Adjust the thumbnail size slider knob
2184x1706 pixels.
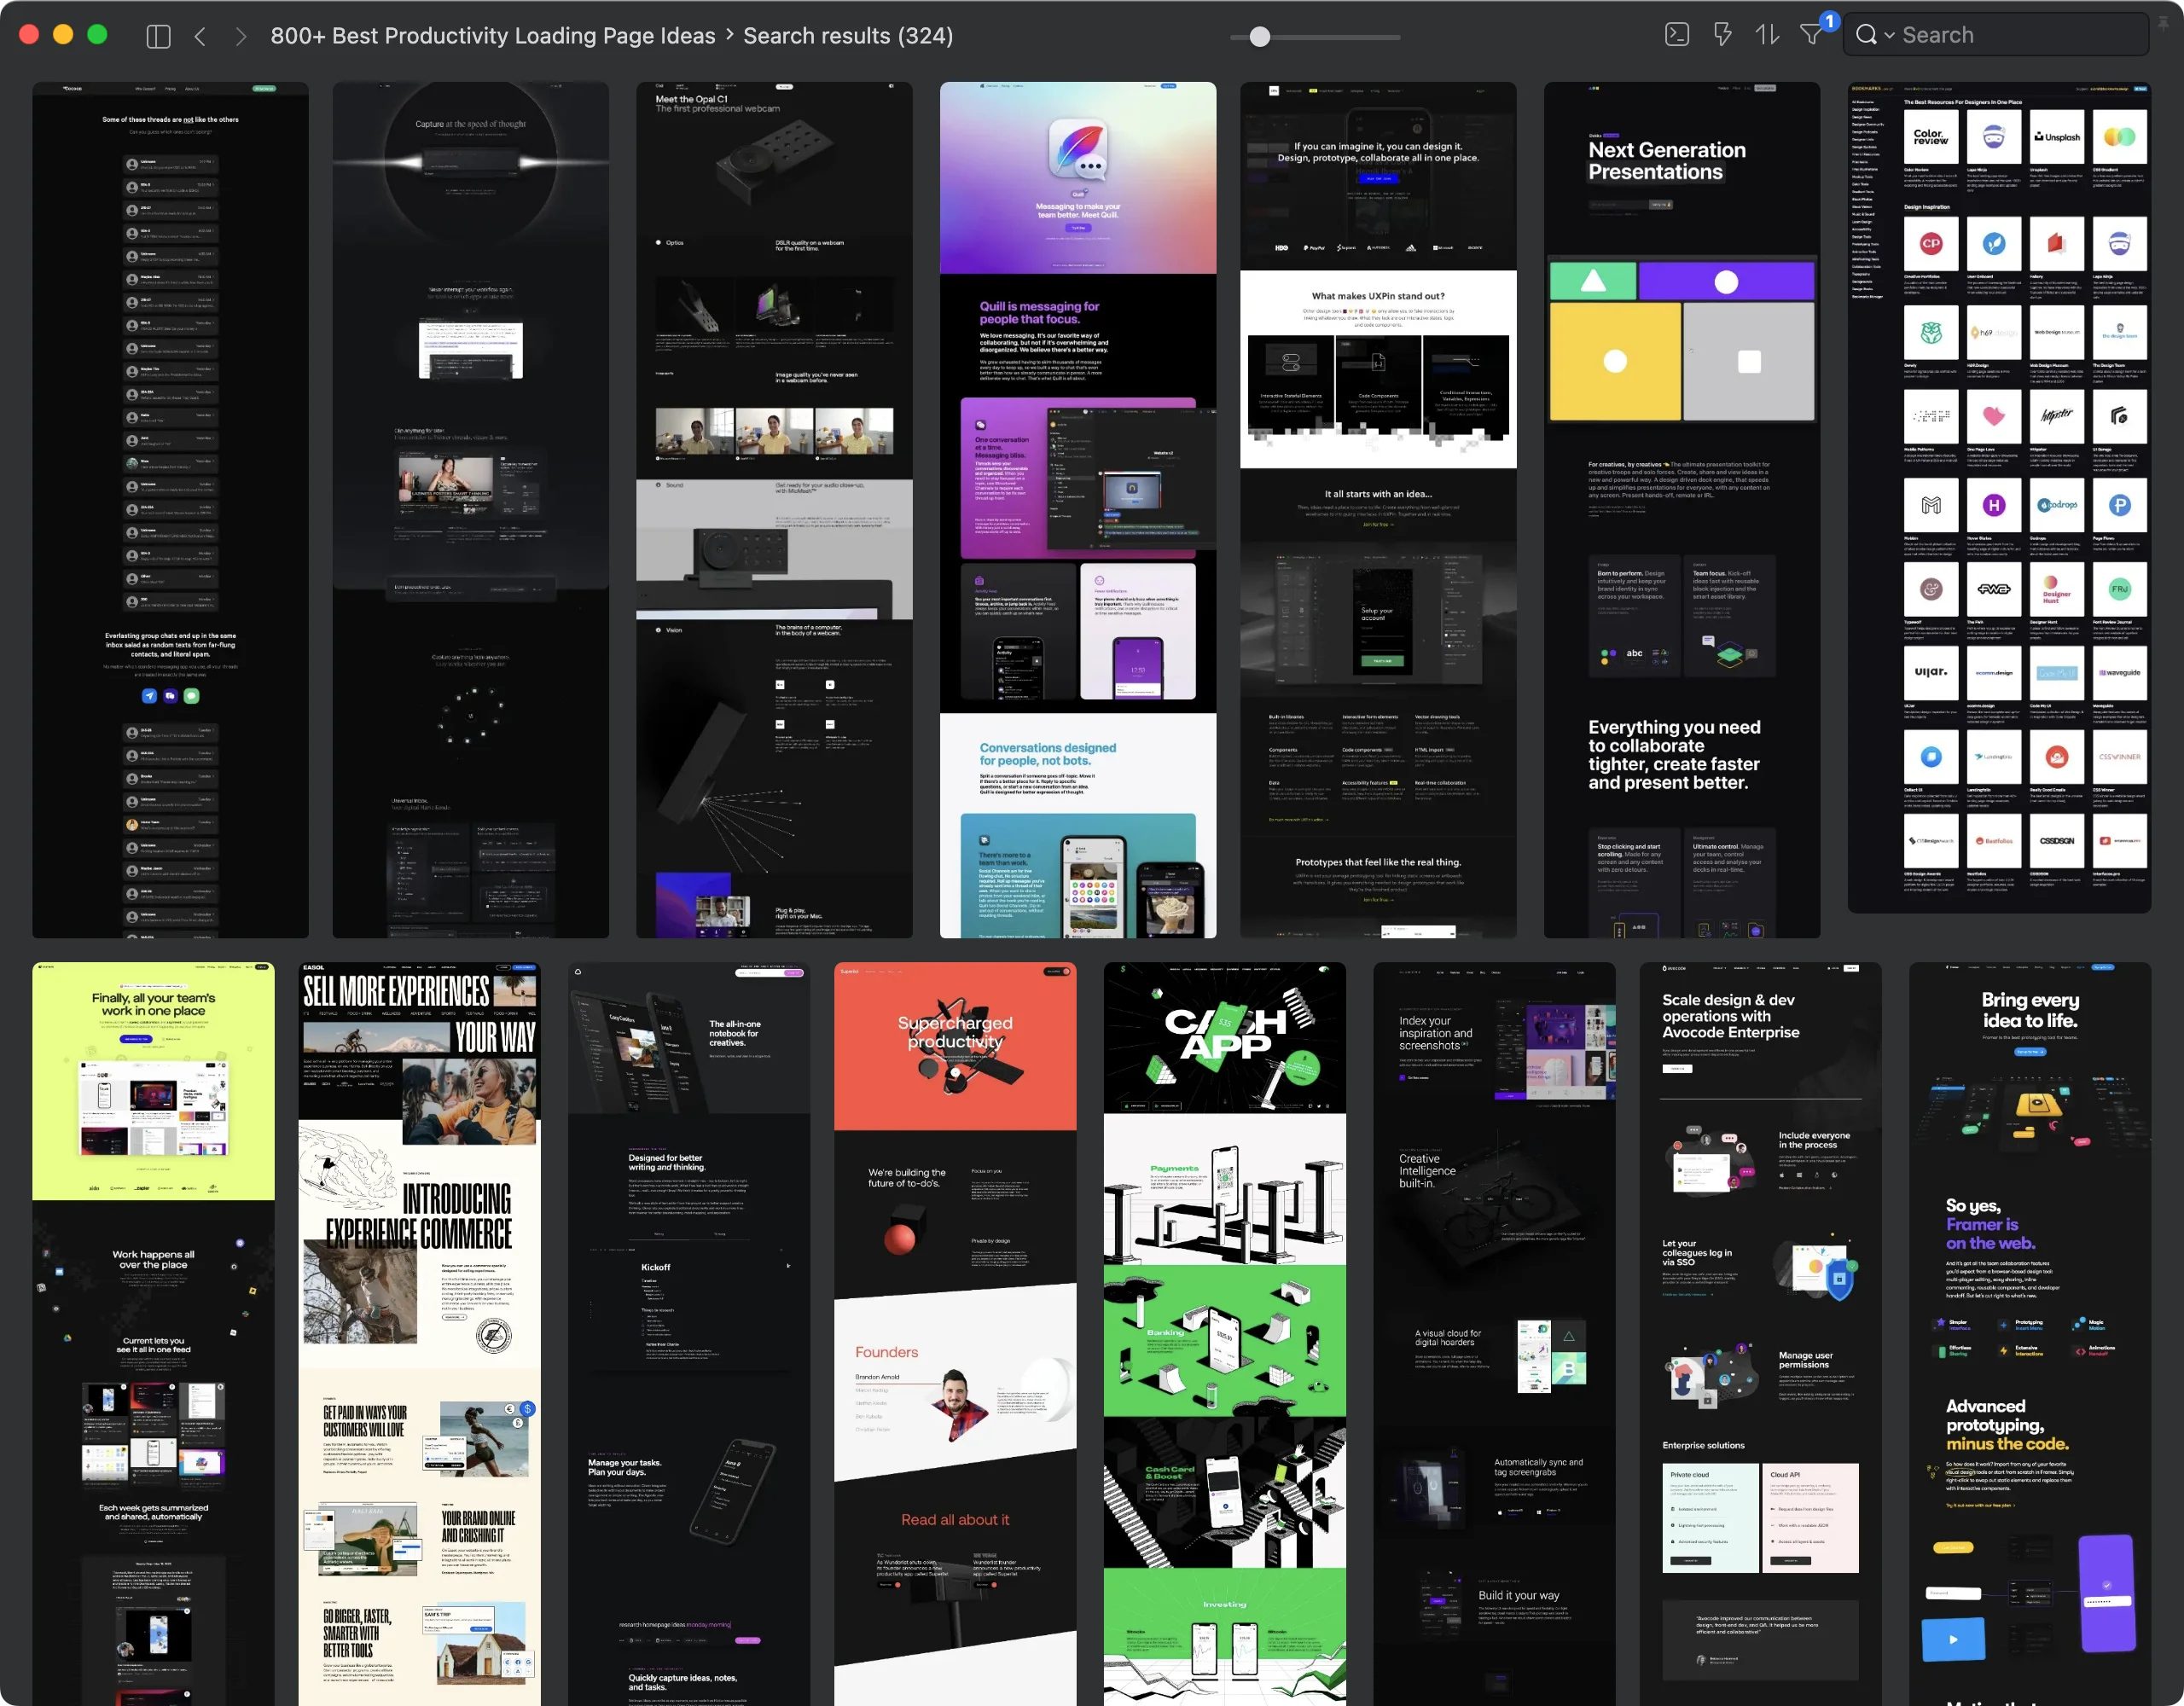click(1260, 37)
